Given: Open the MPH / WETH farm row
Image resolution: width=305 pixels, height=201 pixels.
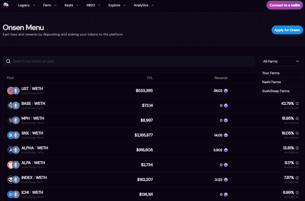Looking at the screenshot, I should coord(153,120).
